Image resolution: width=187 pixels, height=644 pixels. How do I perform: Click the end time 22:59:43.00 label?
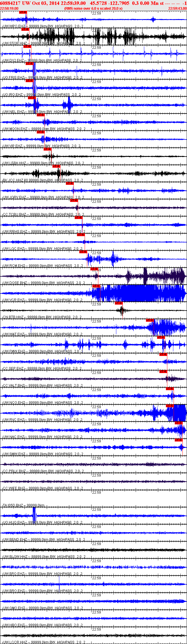tap(177, 9)
